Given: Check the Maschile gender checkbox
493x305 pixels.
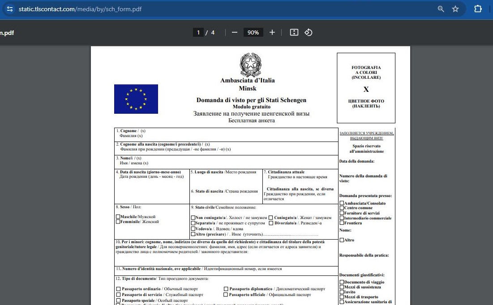Looking at the screenshot, I should (x=118, y=217).
